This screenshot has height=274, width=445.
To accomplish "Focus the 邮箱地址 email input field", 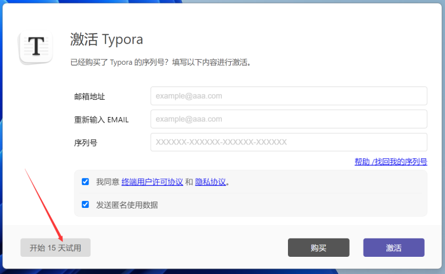I will pyautogui.click(x=289, y=96).
